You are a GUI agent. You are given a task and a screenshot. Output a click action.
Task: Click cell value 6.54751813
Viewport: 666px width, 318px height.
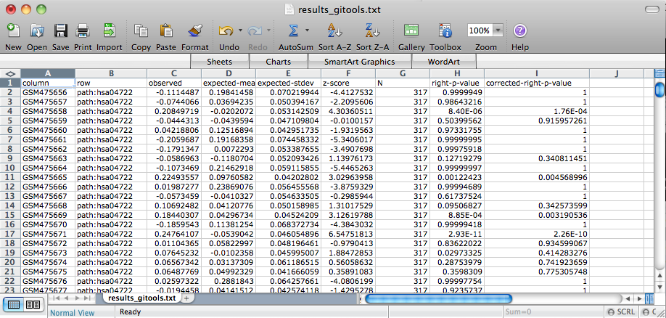click(x=348, y=233)
